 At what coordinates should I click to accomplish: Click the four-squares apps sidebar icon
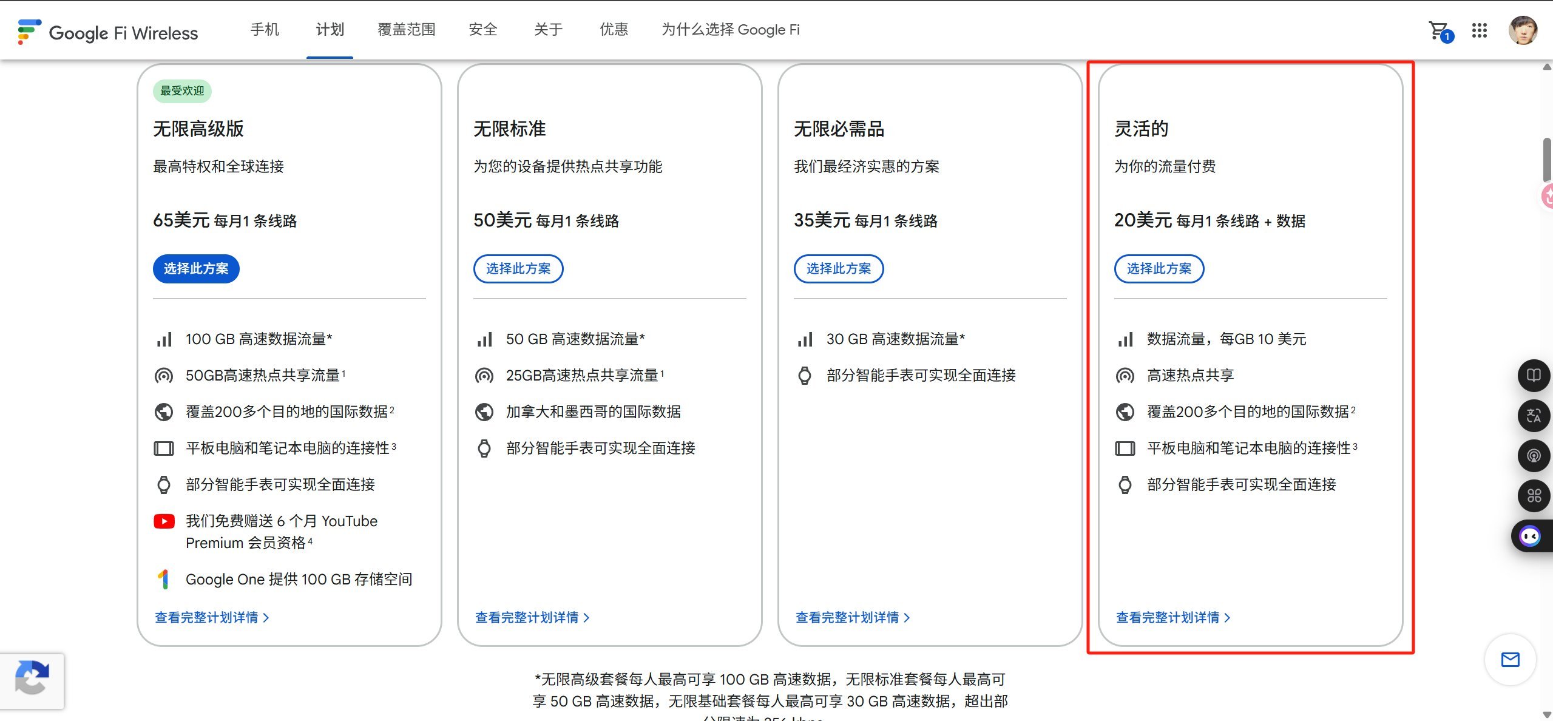(x=1534, y=496)
